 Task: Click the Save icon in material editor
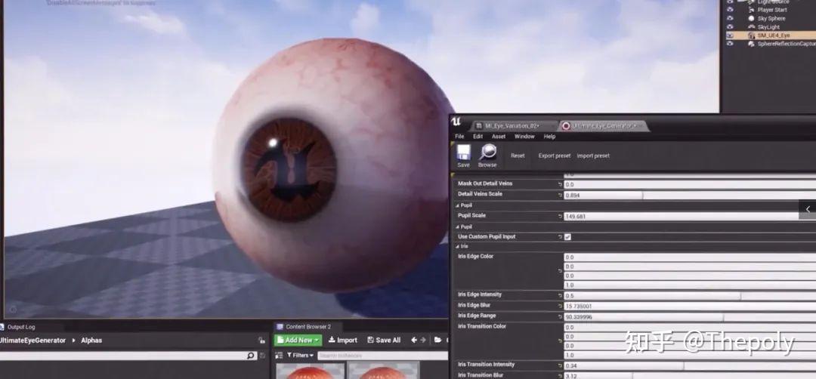pyautogui.click(x=463, y=152)
